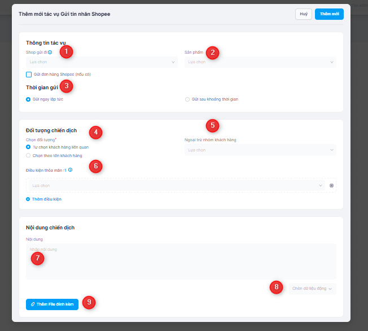Choose Gửi sau khoảng thời gian option
This screenshot has width=368, height=331.
click(187, 99)
